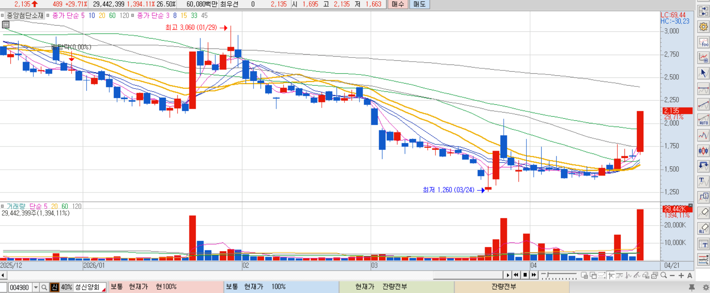Toggle the 중앙첨단소재 price series checkbox

pos(2,15)
